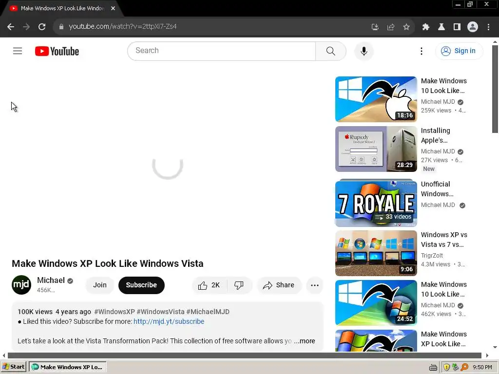Screen dimensions: 499x374
Task: Bookmark this tab with star icon
Action: [406, 27]
